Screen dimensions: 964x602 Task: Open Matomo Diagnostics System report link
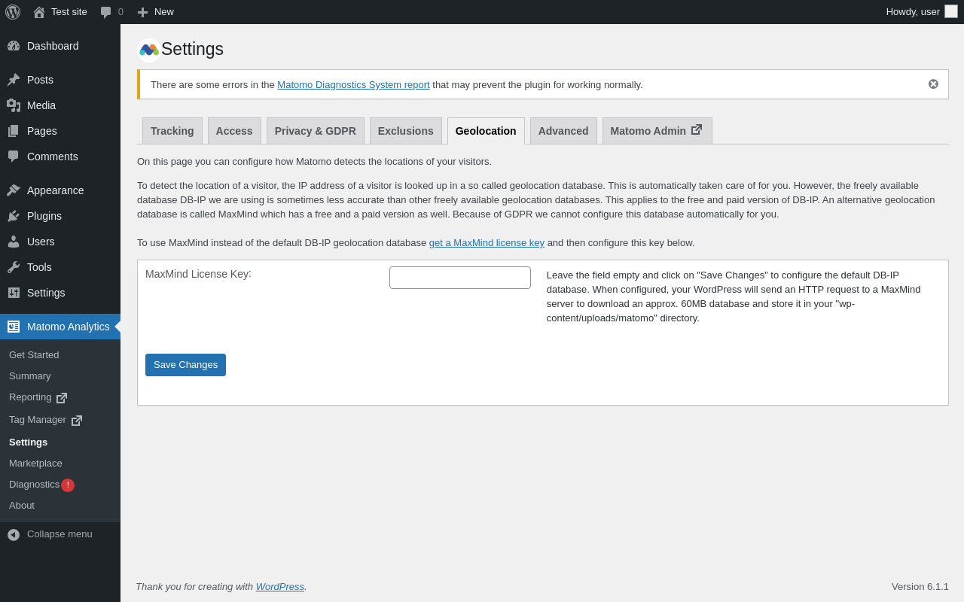point(353,85)
